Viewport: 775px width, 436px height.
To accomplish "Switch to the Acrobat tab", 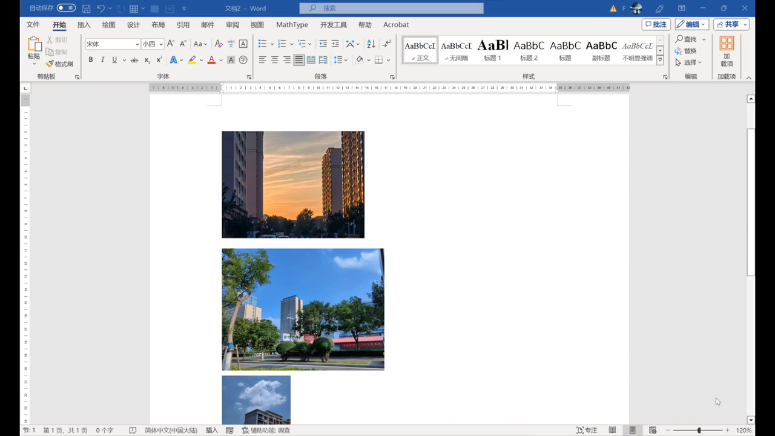I will tap(396, 25).
